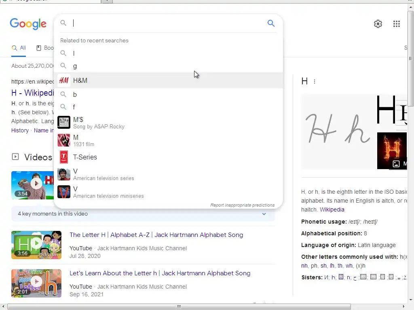414x310 pixels.
Task: Play the 3:56 Letter H video thumbnail
Action: point(36,245)
